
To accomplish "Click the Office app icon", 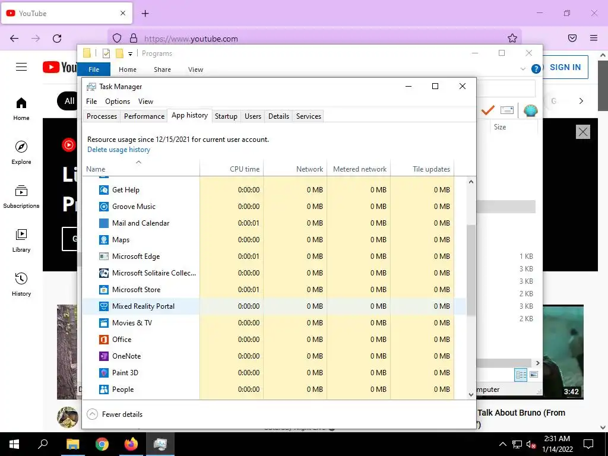I will click(x=103, y=340).
